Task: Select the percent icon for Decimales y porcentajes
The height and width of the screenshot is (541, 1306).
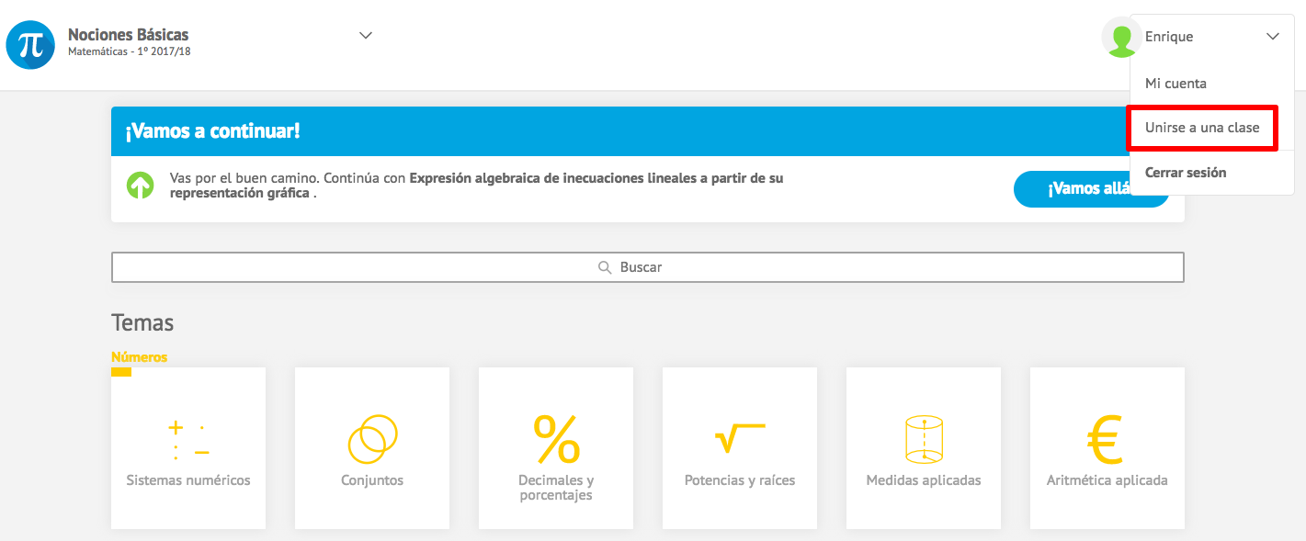Action: 556,439
